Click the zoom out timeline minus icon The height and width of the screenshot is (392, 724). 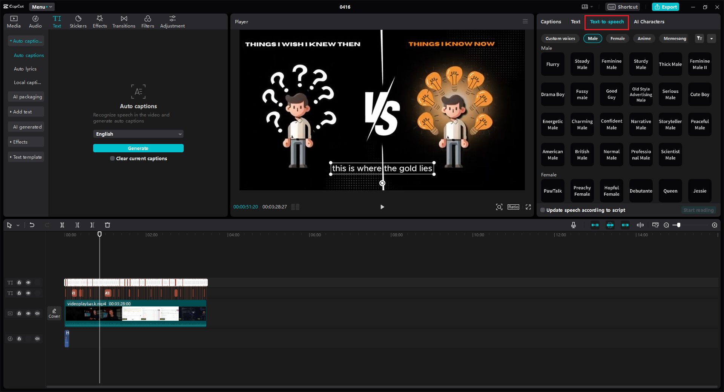click(666, 225)
